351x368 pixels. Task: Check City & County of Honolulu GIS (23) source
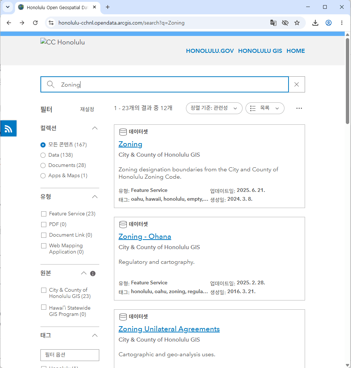click(x=44, y=290)
